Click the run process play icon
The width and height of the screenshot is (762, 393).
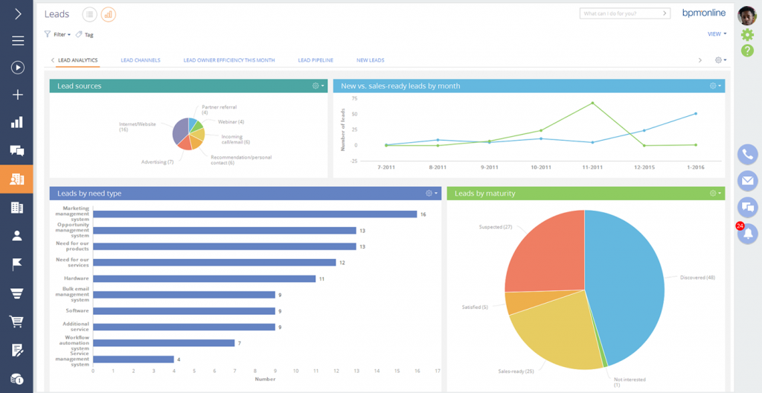(17, 68)
